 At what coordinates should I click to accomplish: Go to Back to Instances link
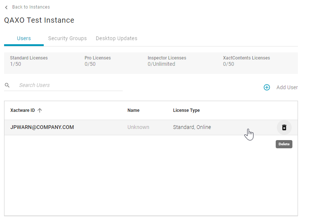(31, 7)
